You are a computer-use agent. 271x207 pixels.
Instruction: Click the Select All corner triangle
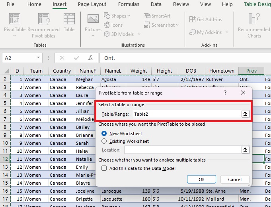pyautogui.click(x=7, y=71)
